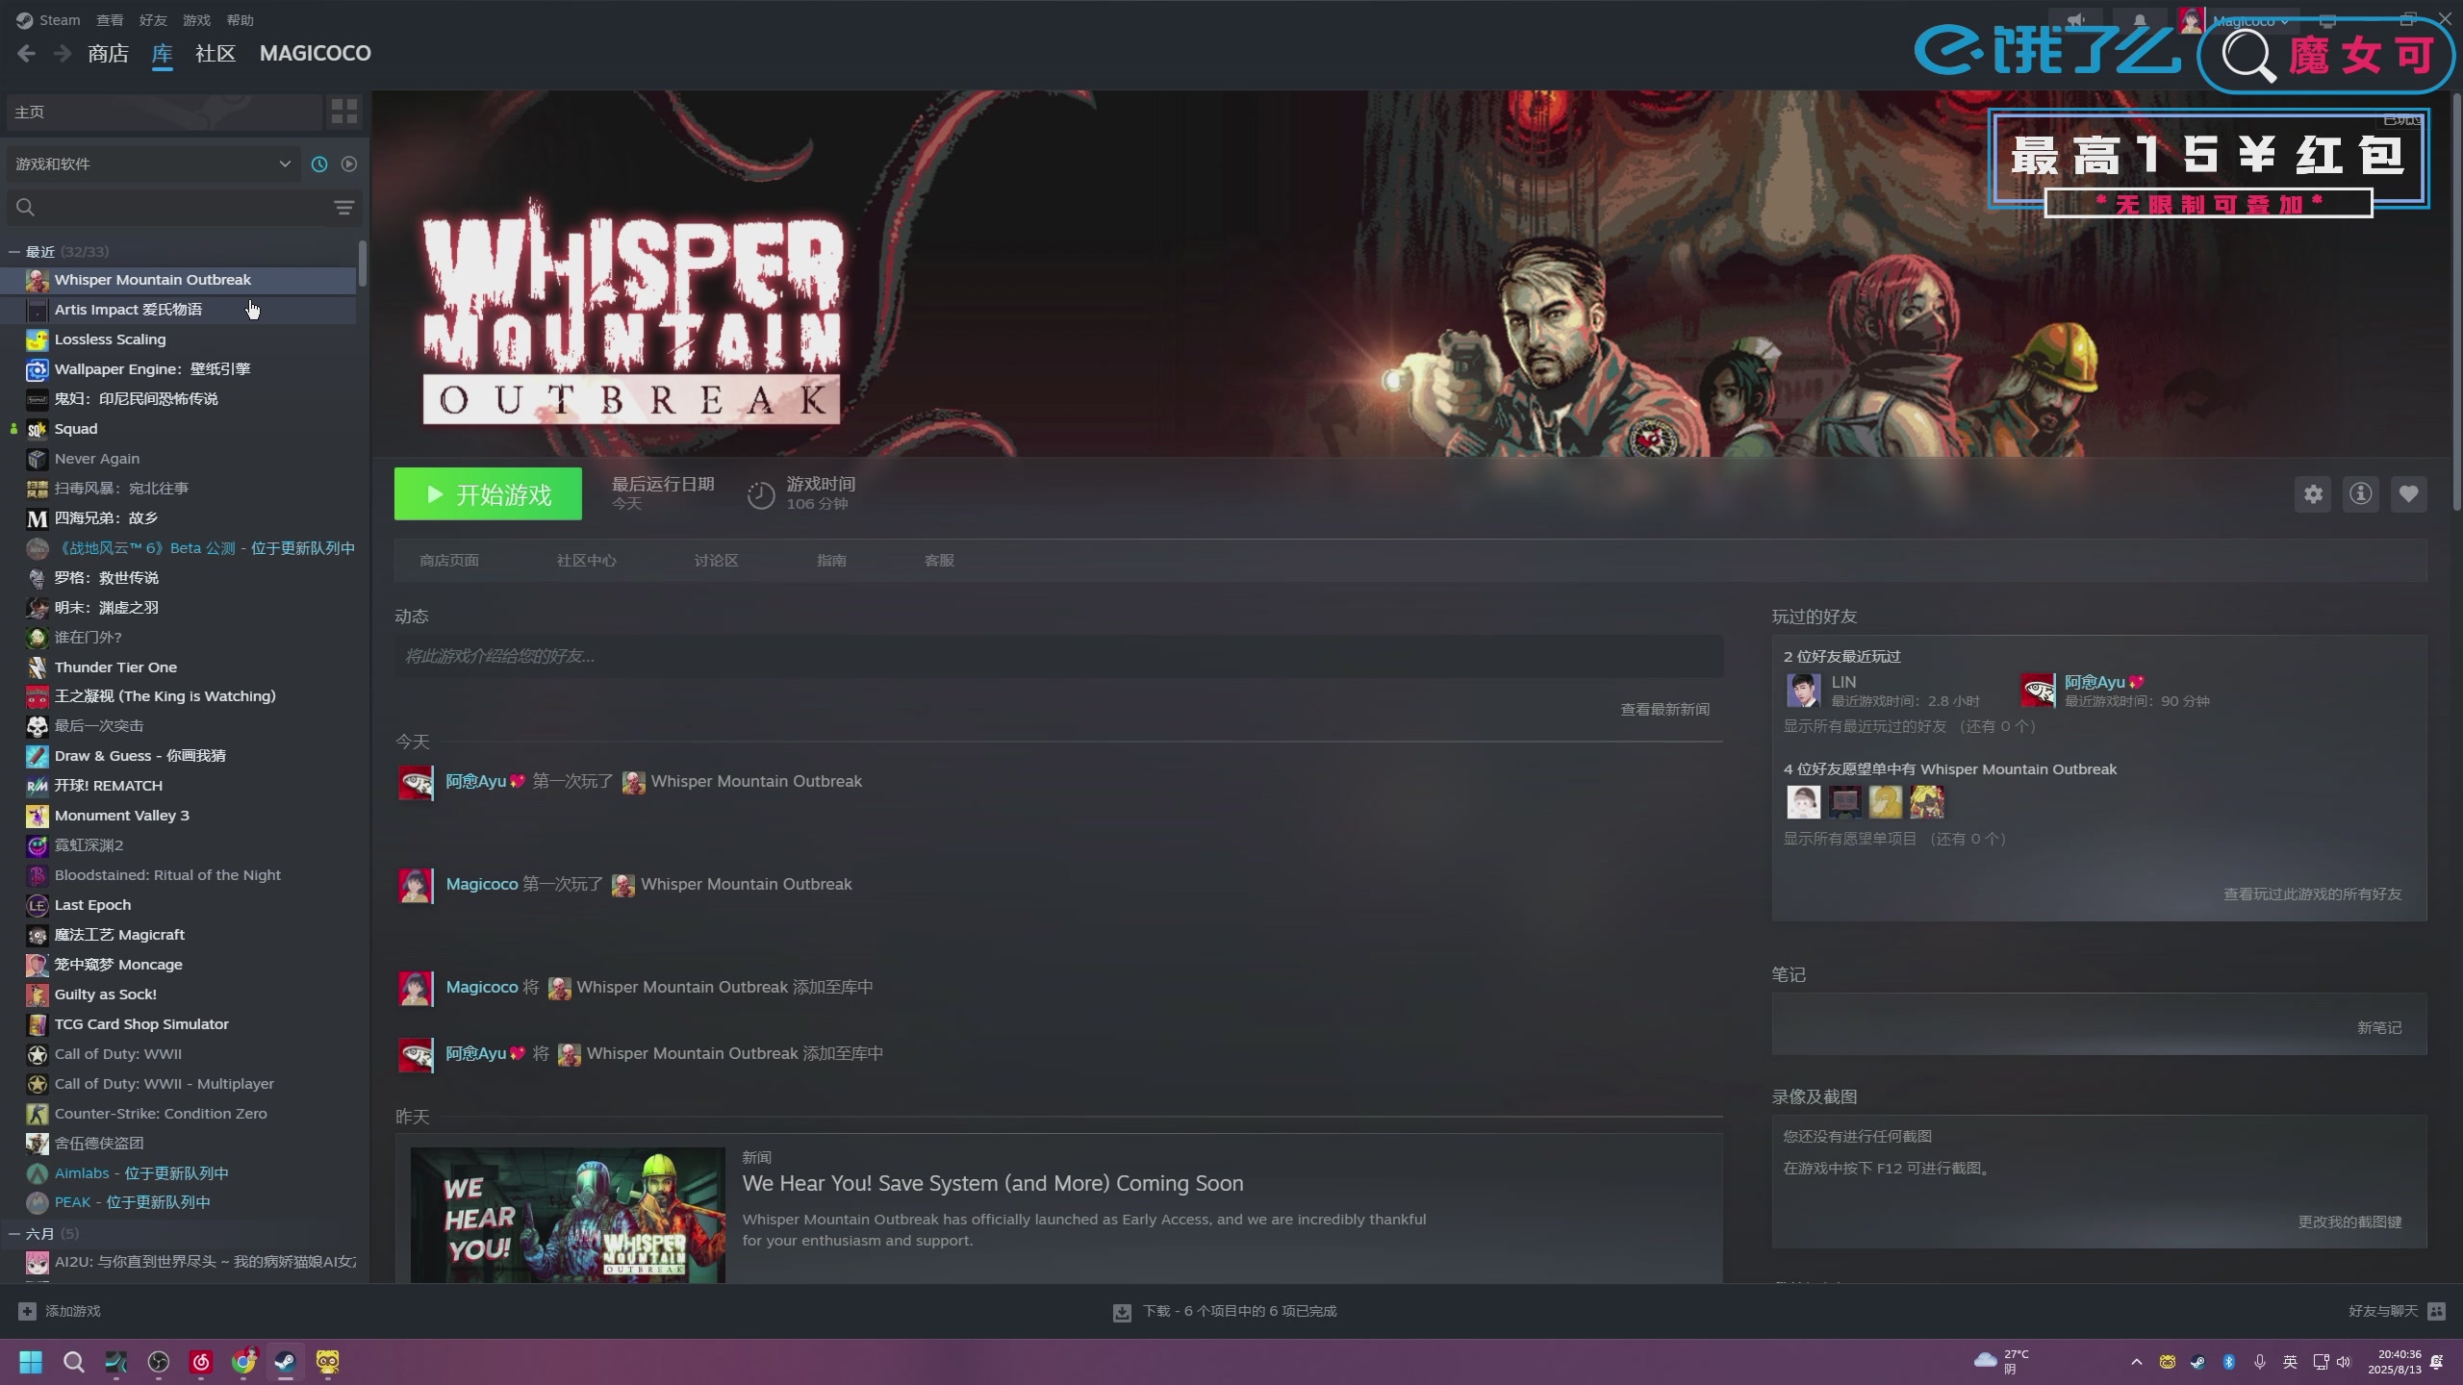Open Support (客服) tab

click(939, 561)
